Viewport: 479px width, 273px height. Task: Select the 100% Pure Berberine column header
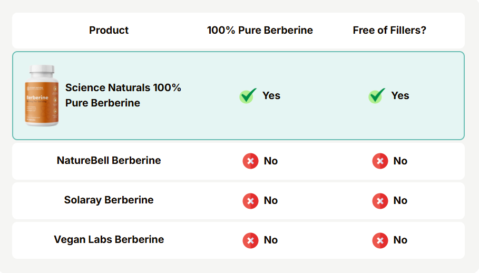tap(260, 30)
